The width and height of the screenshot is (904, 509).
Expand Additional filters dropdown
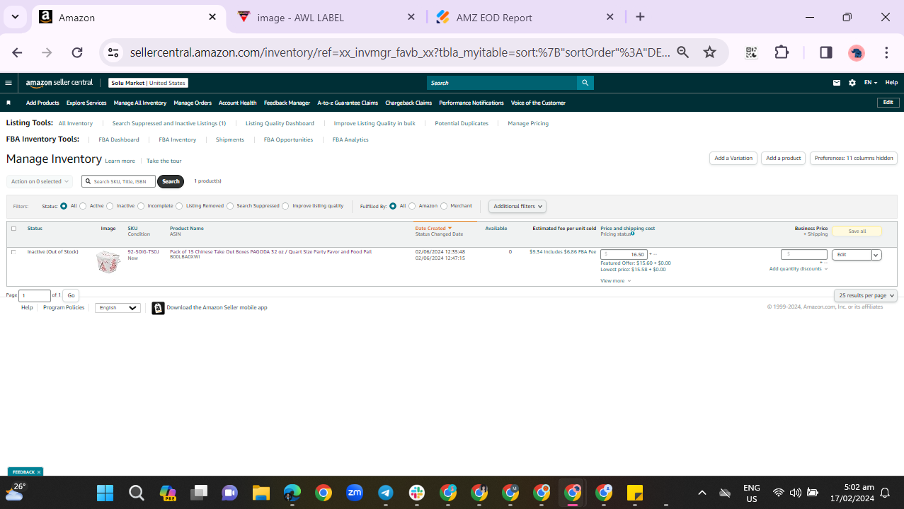[517, 206]
